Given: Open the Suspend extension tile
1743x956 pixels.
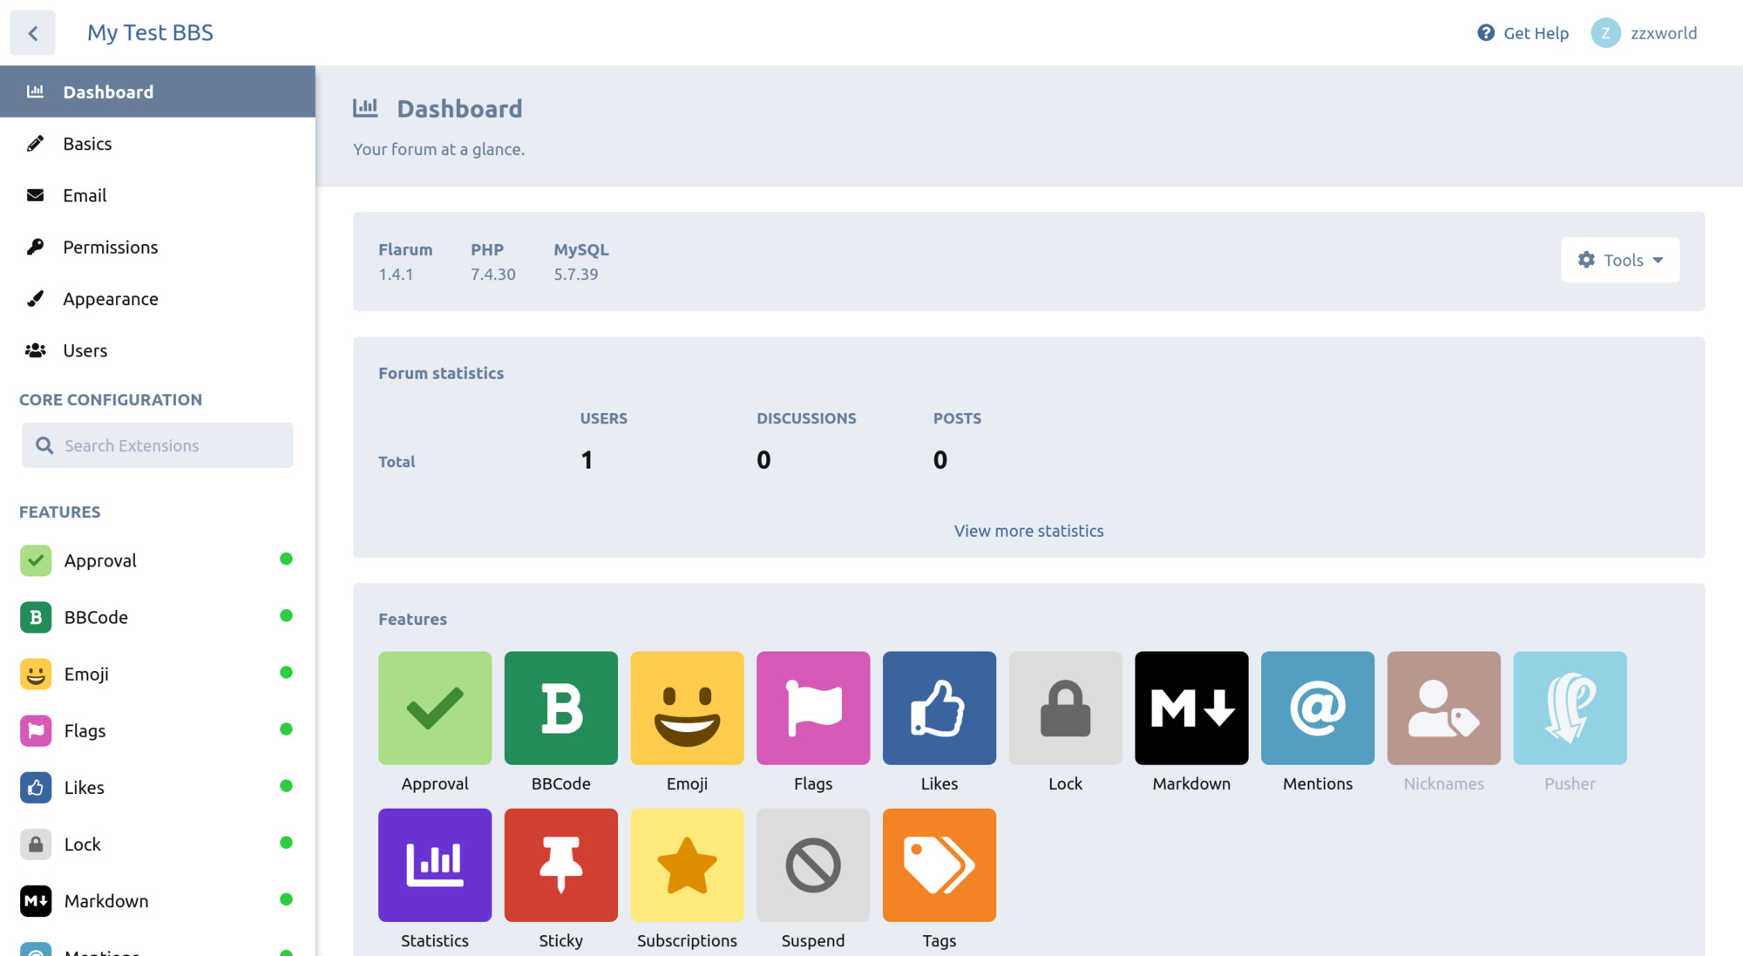Looking at the screenshot, I should click(x=812, y=864).
